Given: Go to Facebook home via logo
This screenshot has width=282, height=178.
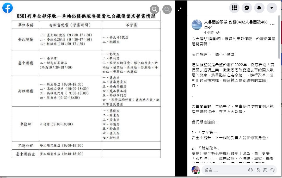Looking at the screenshot, I should (7, 8).
